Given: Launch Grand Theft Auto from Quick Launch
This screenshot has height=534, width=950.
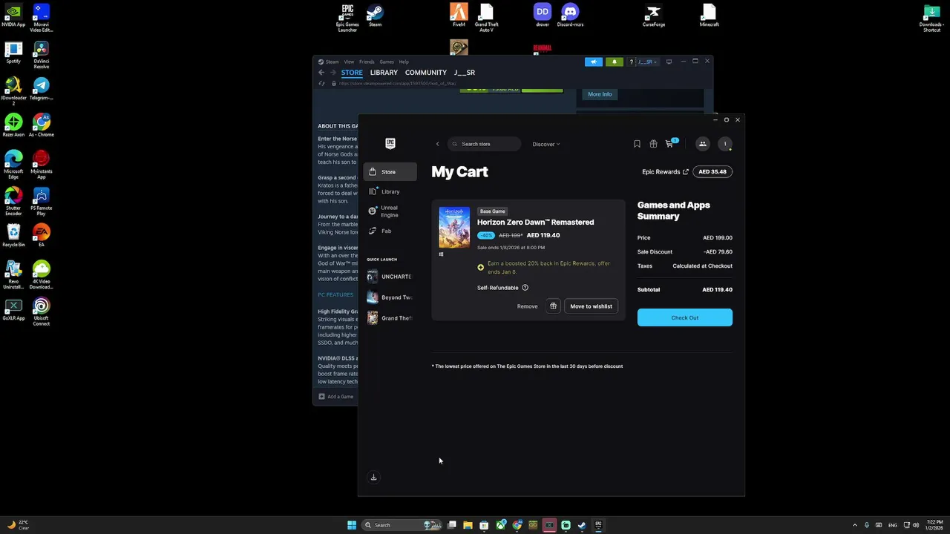Looking at the screenshot, I should click(390, 318).
